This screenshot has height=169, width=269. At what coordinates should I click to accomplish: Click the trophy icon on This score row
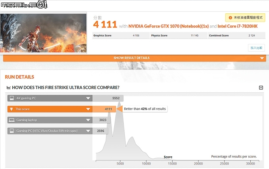(x=11, y=109)
